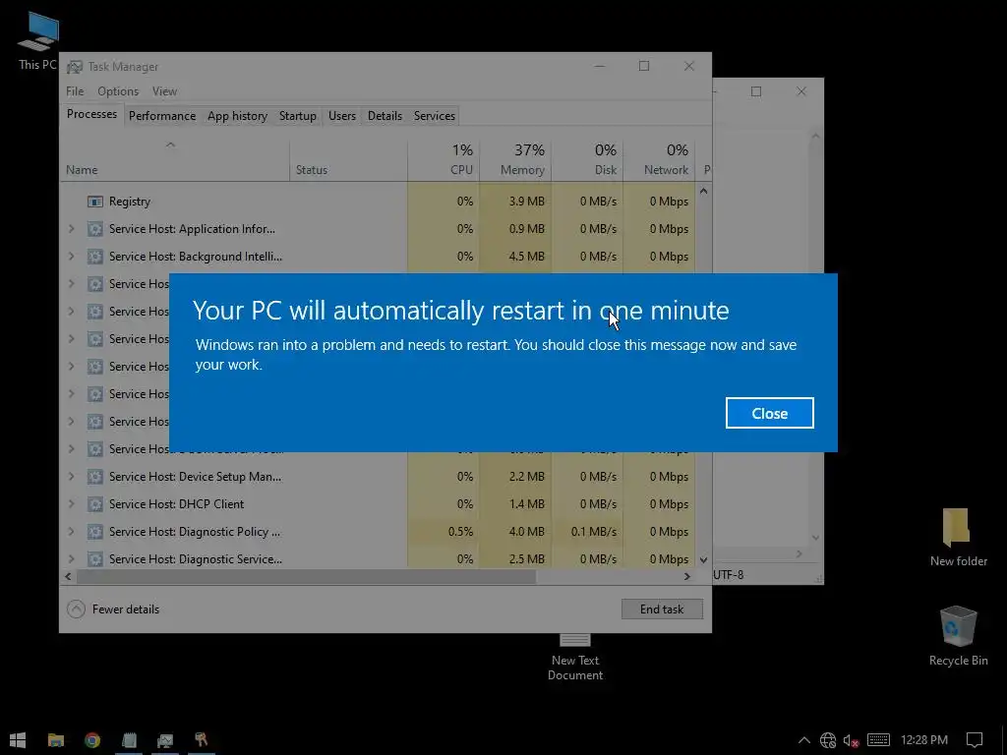Sort processes by Network column
The image size is (1007, 755).
coord(660,160)
